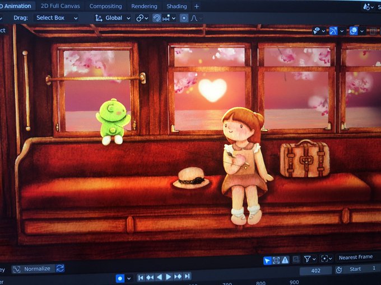Click frame 900 on the timeline ruler

click(294, 282)
